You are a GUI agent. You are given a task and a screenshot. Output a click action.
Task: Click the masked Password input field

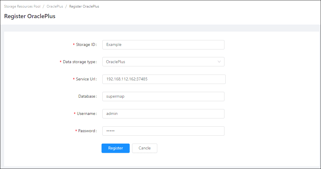click(x=163, y=131)
